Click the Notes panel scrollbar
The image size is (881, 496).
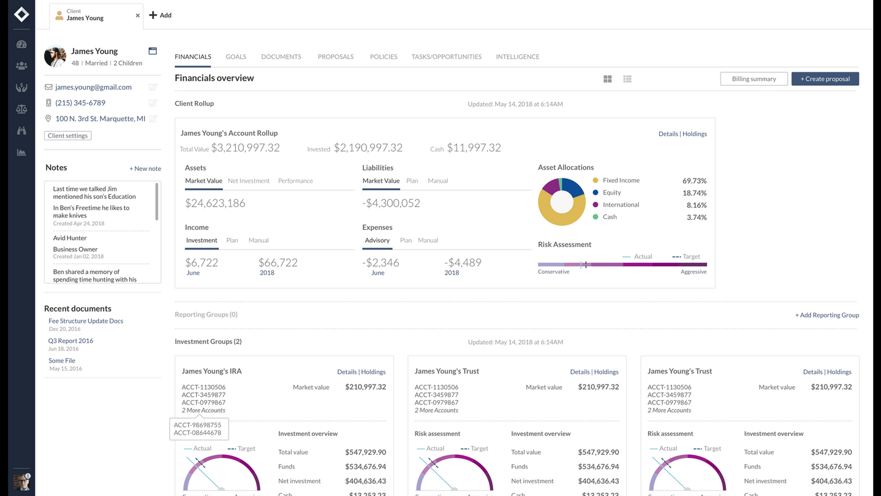157,201
